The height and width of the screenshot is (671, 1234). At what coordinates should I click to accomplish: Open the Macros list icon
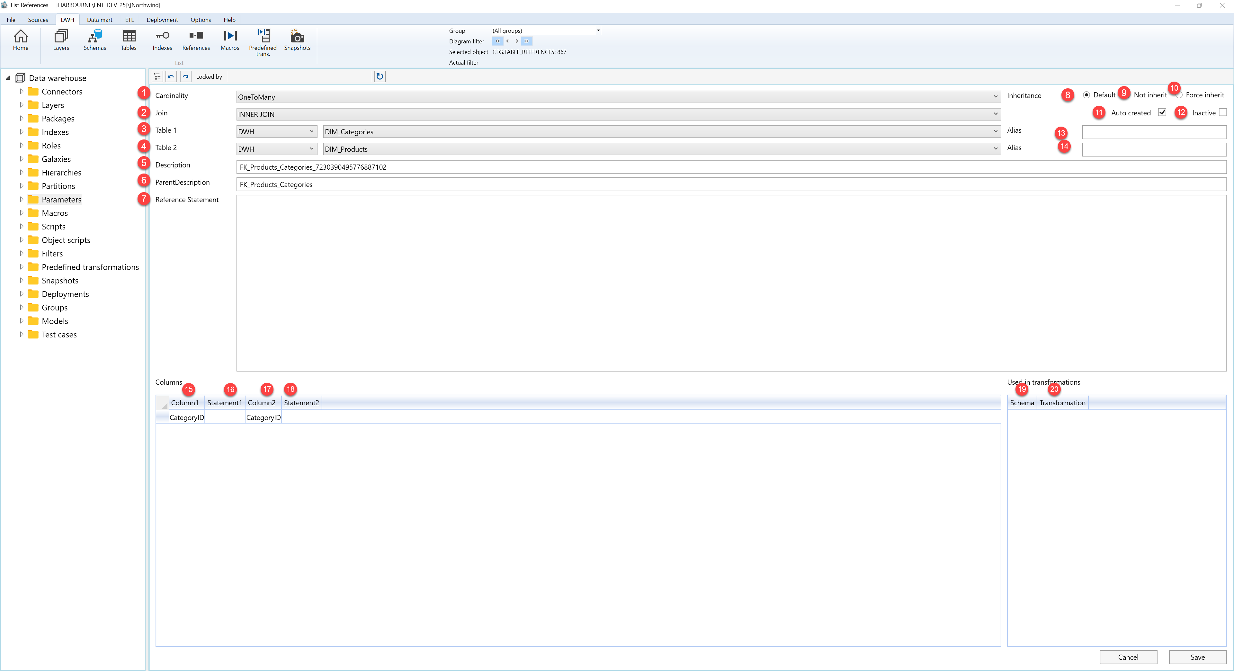click(230, 40)
